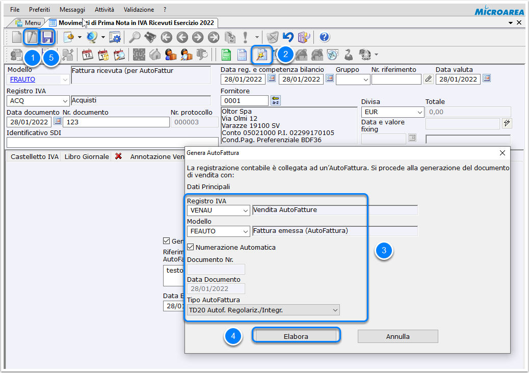This screenshot has width=529, height=373.
Task: Click the calendar with magnifier icon
Action: tap(119, 55)
